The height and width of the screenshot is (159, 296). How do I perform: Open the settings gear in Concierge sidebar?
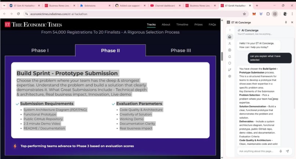click(x=230, y=76)
